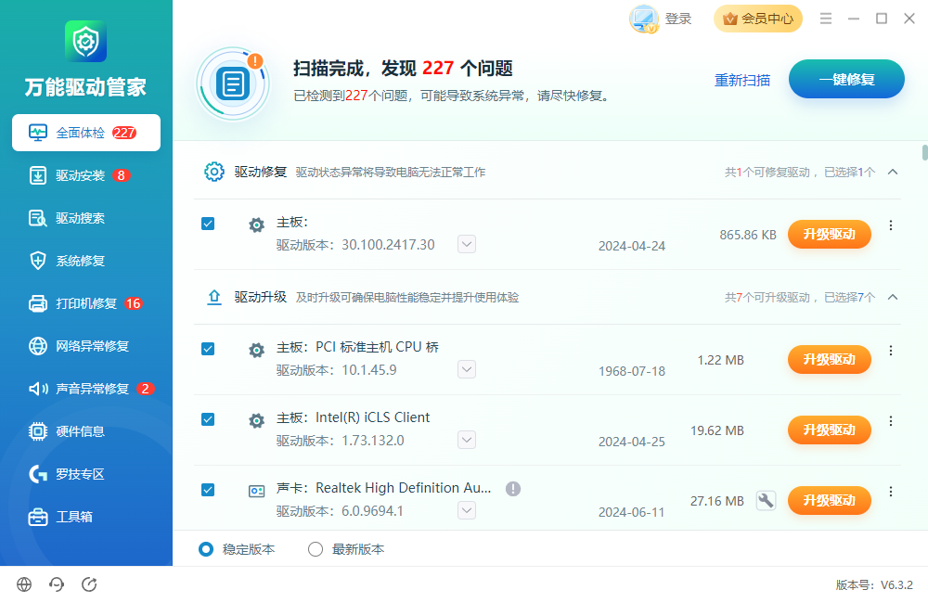Uncheck the Intel(R) iCLS Client checkbox

point(208,419)
